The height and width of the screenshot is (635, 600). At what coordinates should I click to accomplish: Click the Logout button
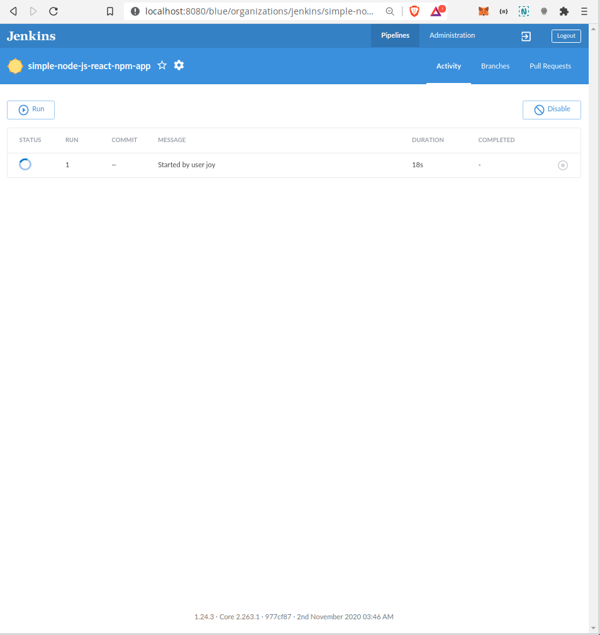click(x=566, y=36)
